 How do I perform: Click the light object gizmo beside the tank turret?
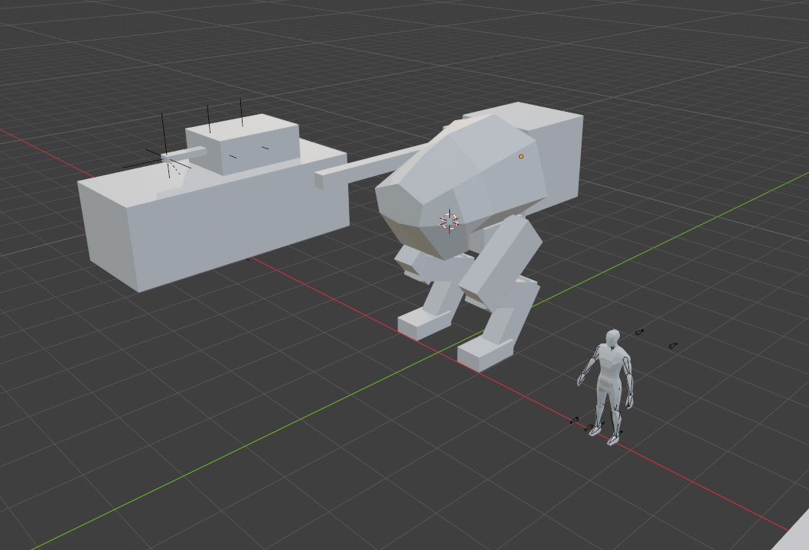[x=168, y=160]
